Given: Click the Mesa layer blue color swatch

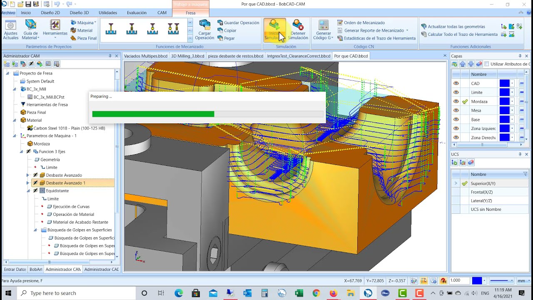Looking at the screenshot, I should click(504, 110).
